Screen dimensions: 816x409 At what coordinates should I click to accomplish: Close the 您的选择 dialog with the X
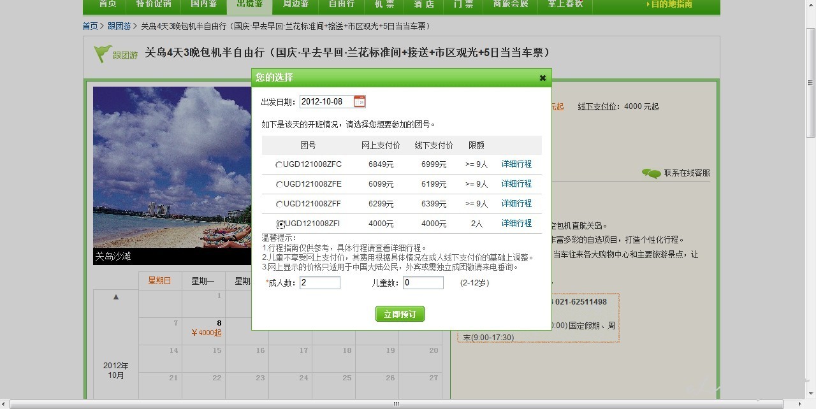click(x=543, y=78)
